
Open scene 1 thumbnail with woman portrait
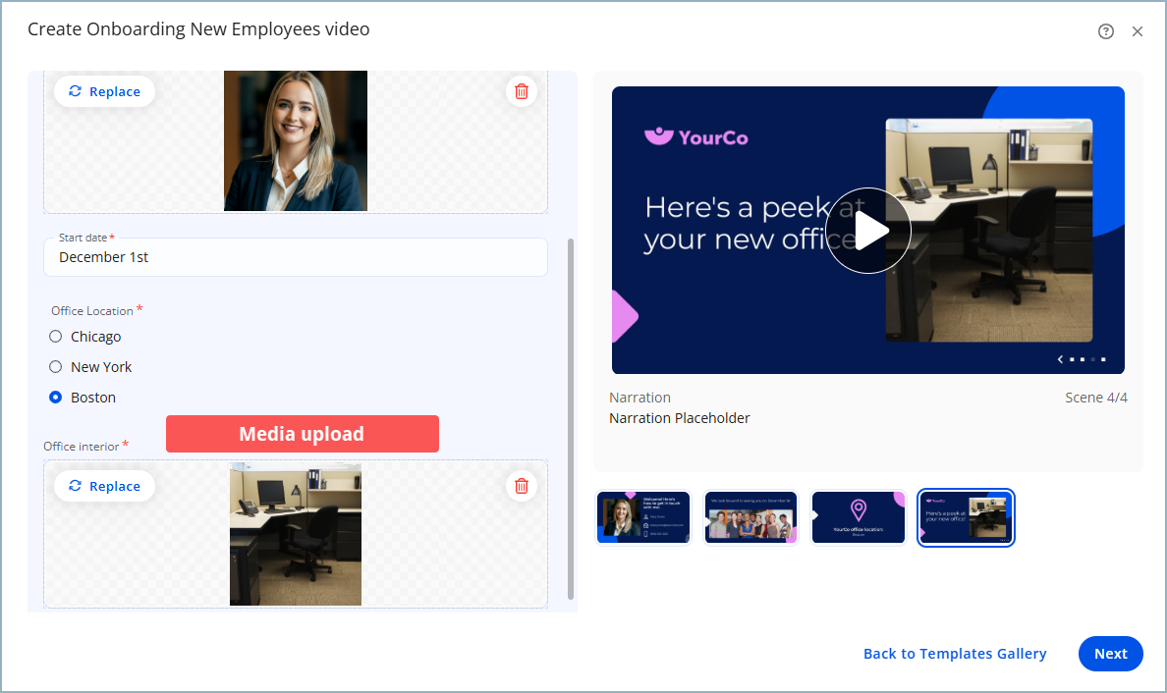643,517
